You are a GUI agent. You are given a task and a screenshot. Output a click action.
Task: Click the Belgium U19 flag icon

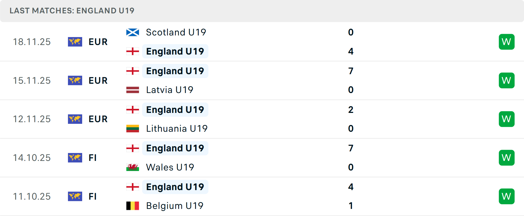coord(133,206)
